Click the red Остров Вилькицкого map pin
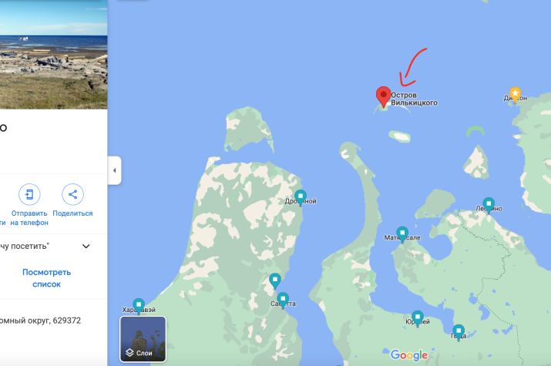The image size is (551, 366). [x=383, y=96]
